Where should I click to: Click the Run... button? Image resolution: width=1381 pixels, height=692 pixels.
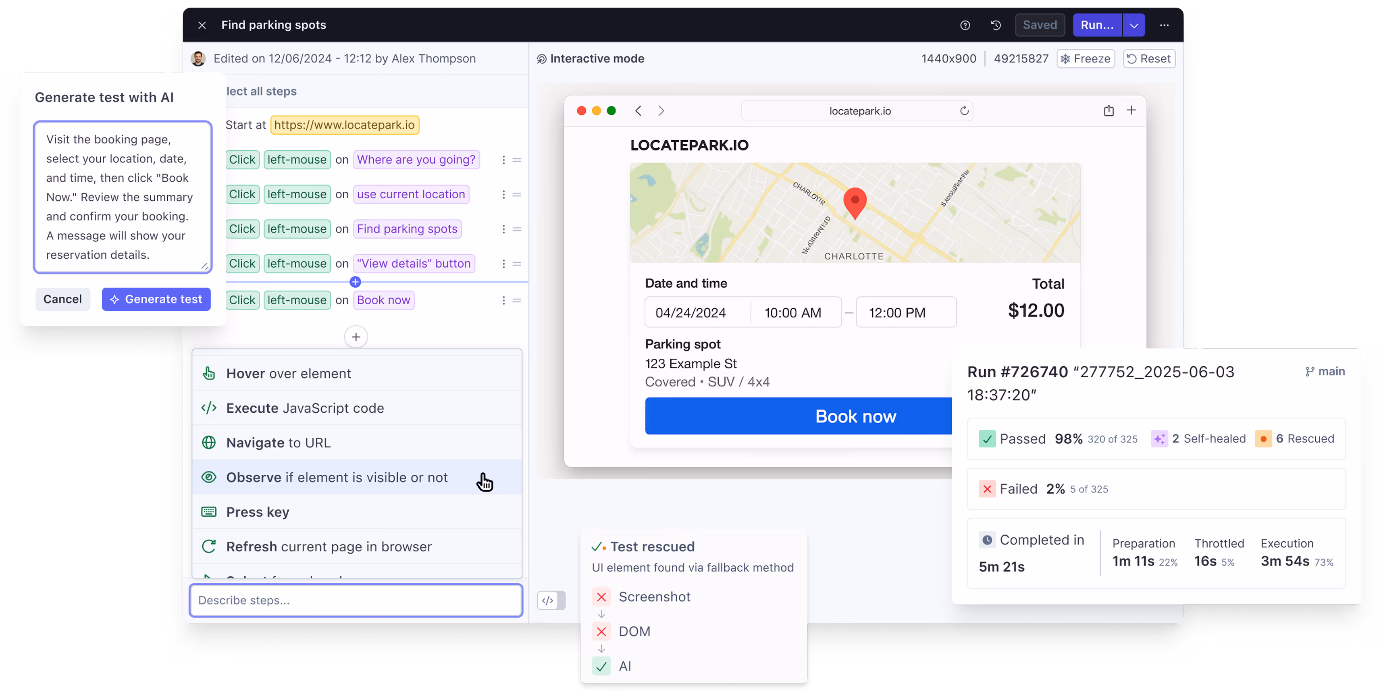point(1097,25)
